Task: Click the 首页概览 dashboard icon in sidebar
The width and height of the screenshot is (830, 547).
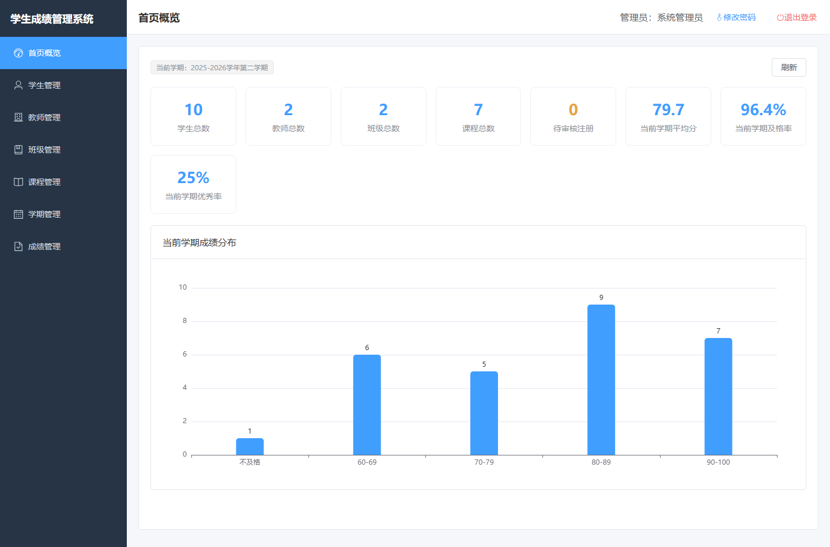Action: (18, 53)
